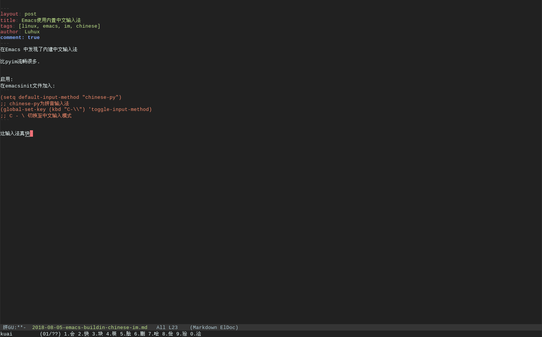542x337 pixels.
Task: Click the 'true' comment value
Action: pos(34,37)
